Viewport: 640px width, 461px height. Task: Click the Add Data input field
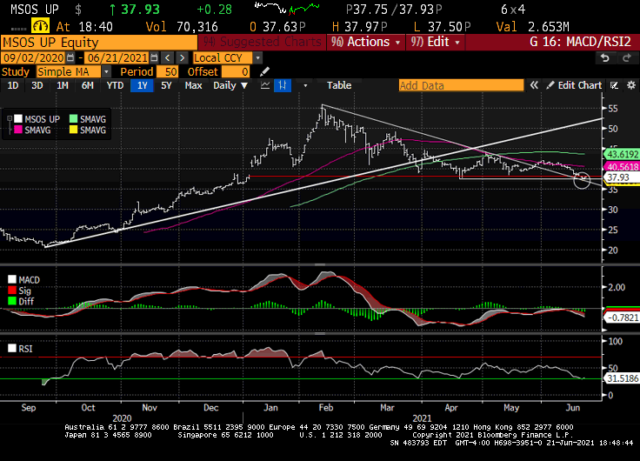pyautogui.click(x=461, y=85)
